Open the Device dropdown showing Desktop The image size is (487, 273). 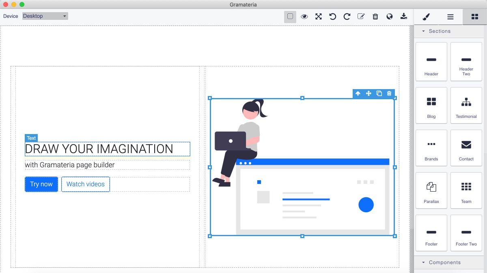tap(45, 16)
